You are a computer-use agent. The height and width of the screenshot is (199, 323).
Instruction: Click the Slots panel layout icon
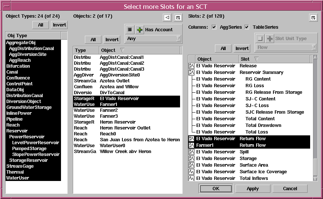pyautogui.click(x=313, y=18)
